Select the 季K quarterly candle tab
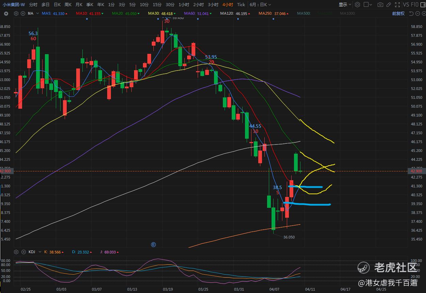This screenshot has width=426, height=293. tap(90, 4)
